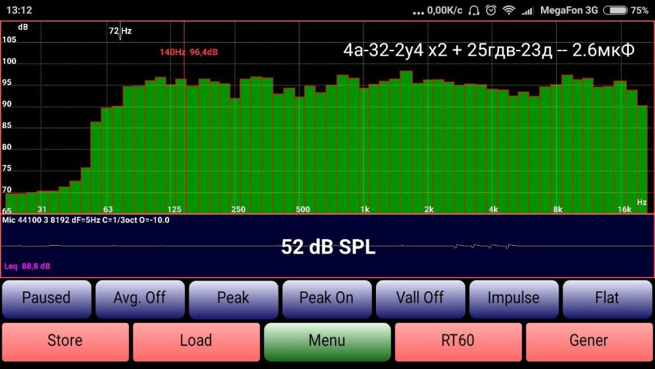Tap the 72 Hz frequency marker

(120, 31)
